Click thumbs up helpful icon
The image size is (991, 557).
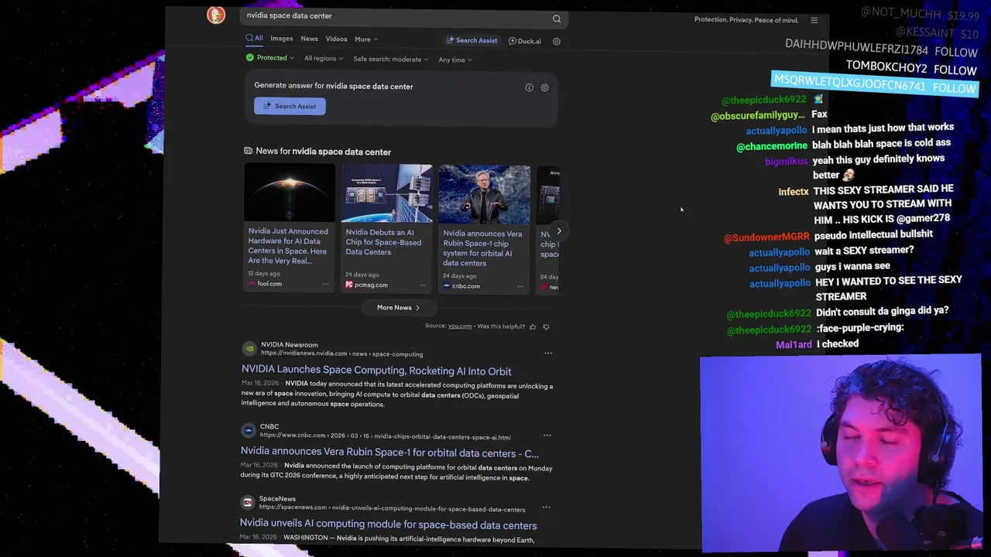[x=533, y=326]
